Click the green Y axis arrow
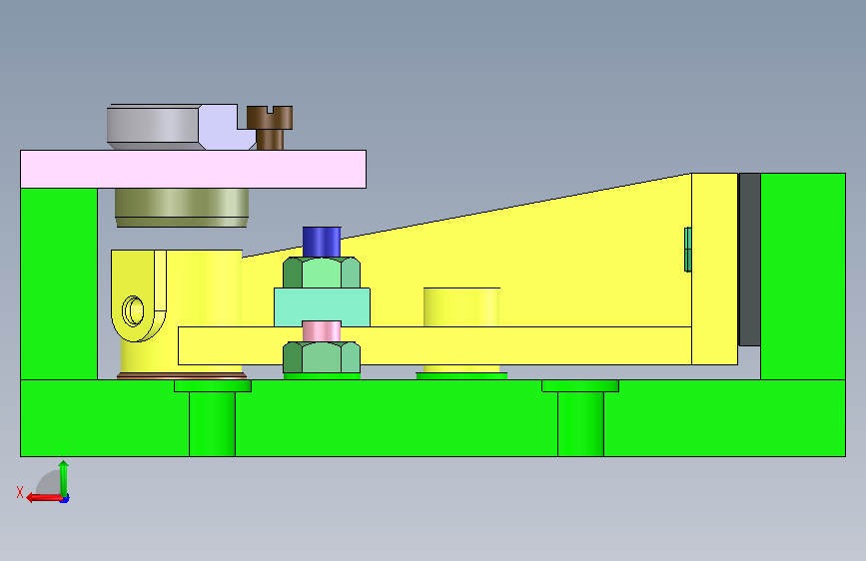This screenshot has width=866, height=561. pyautogui.click(x=64, y=478)
